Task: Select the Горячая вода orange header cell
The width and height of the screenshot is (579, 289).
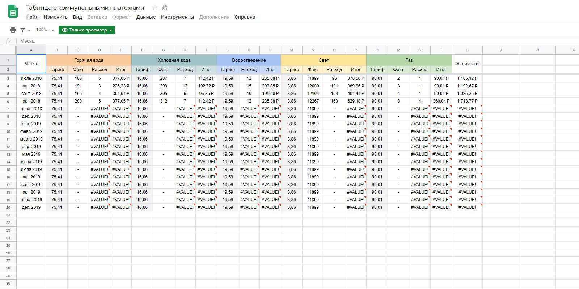Action: pyautogui.click(x=89, y=60)
